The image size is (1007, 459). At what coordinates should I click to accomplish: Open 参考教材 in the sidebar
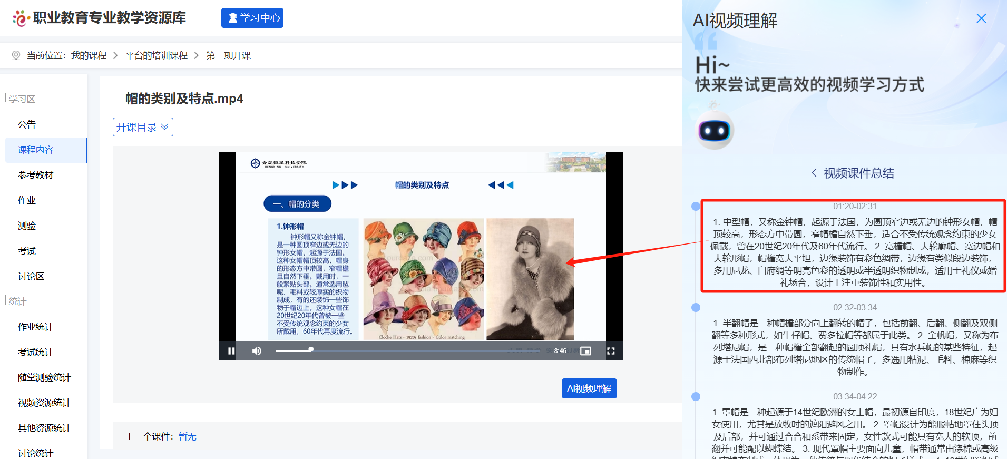(x=36, y=175)
